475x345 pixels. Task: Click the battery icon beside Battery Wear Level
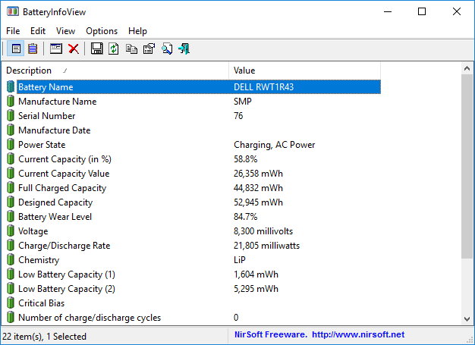[11, 217]
